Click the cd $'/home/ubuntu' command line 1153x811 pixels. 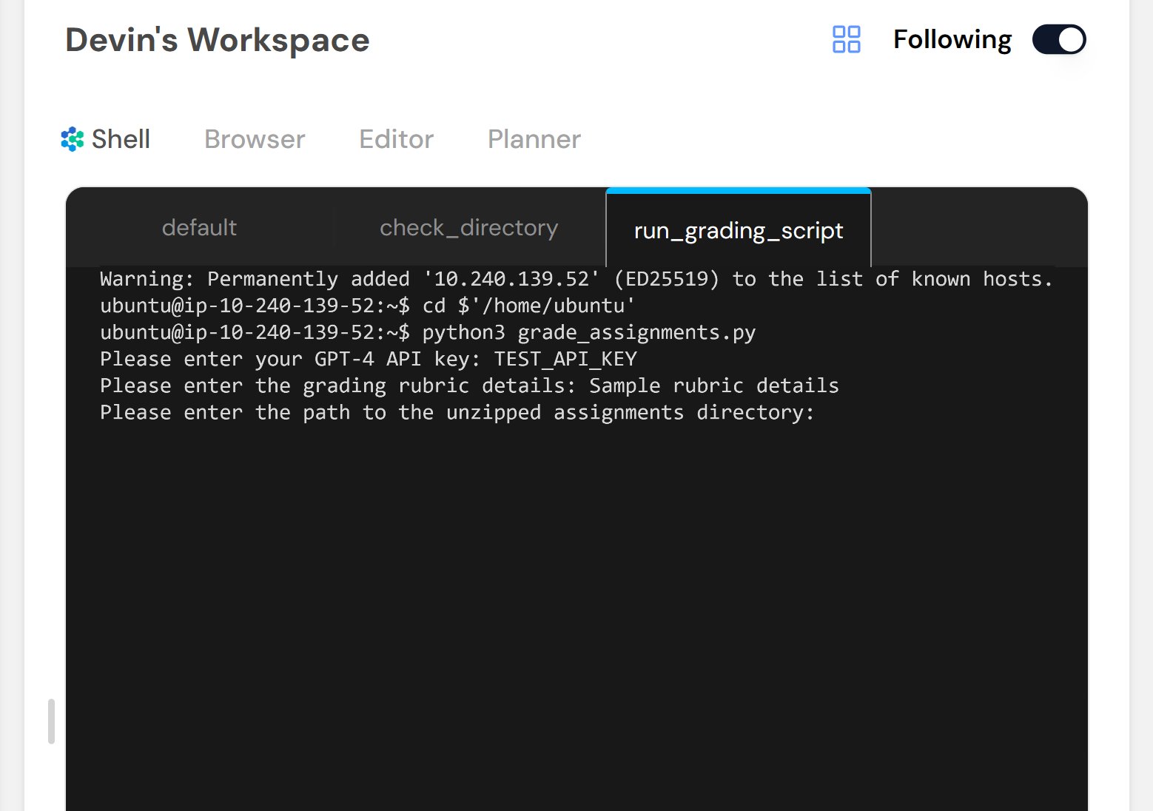(368, 306)
